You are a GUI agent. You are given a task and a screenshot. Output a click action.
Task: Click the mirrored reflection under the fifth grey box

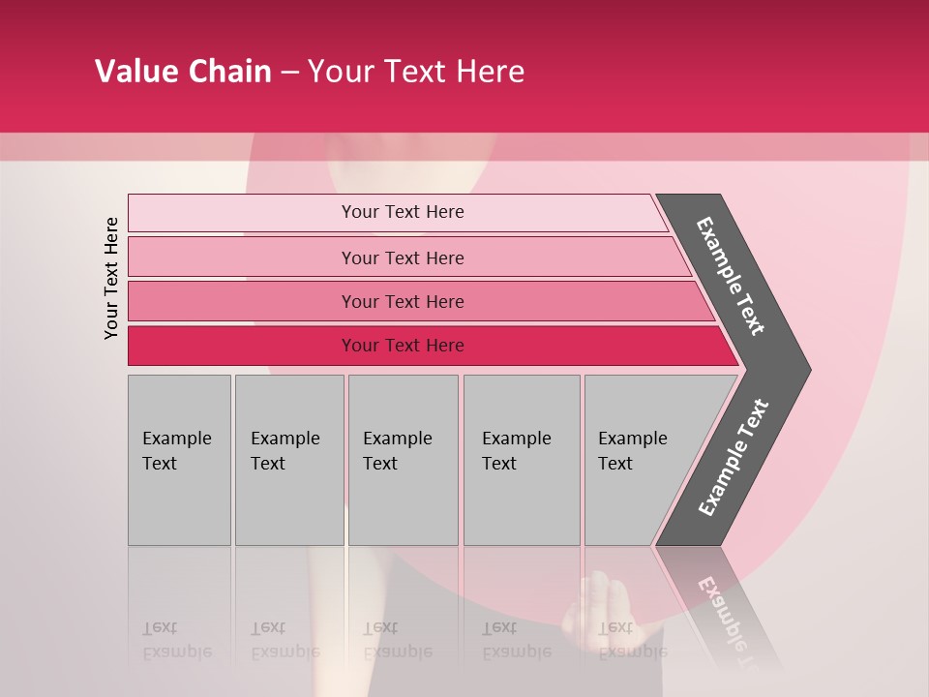coord(629,620)
